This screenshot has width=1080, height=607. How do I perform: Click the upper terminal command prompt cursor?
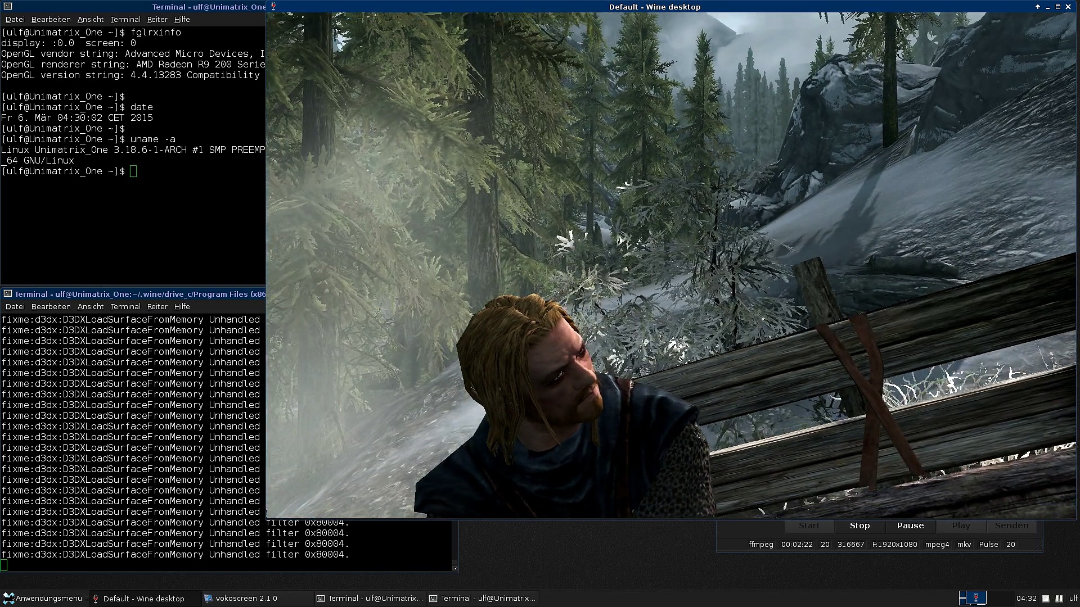point(133,171)
